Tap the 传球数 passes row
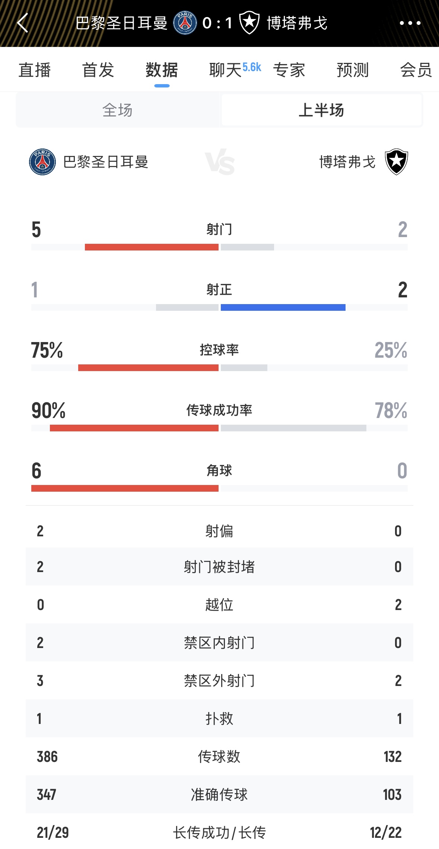 coord(219,756)
